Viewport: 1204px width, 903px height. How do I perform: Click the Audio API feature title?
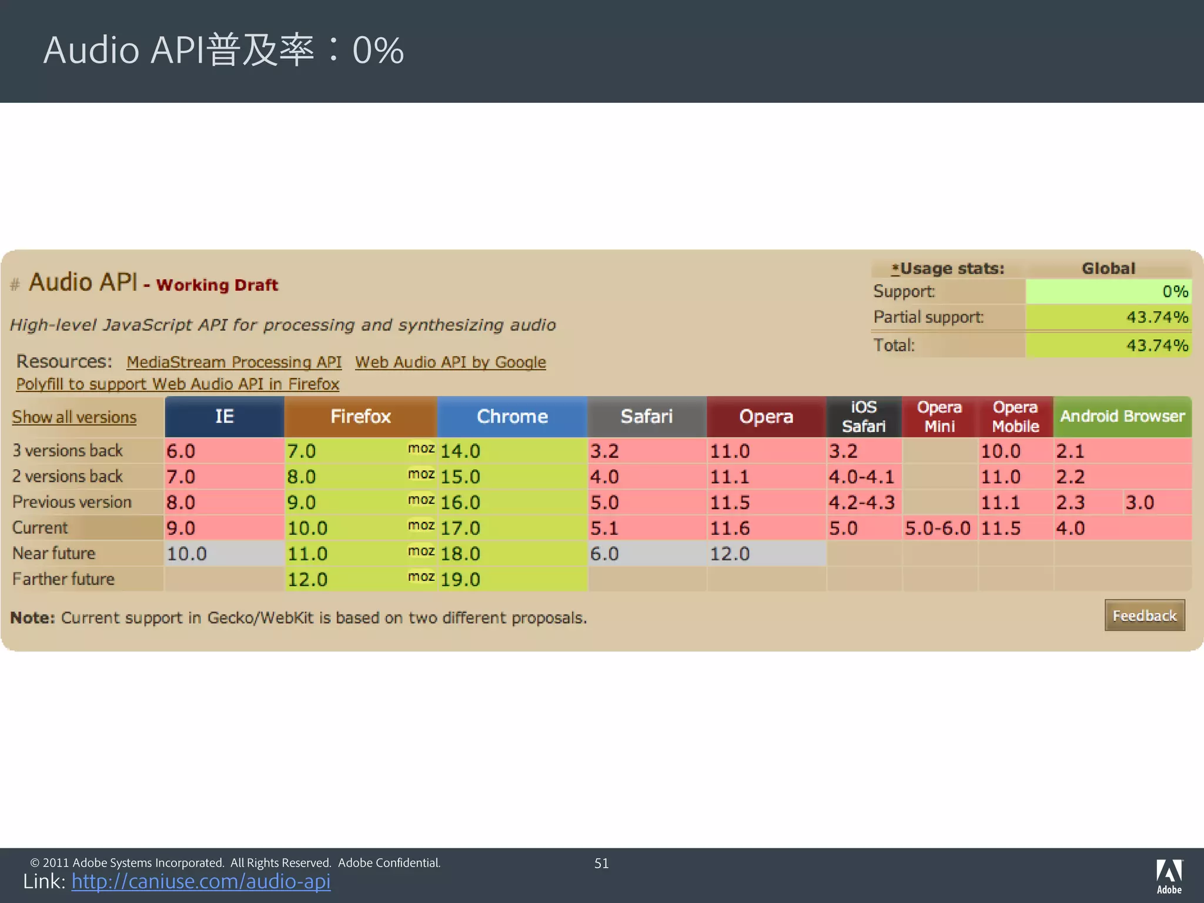click(83, 282)
